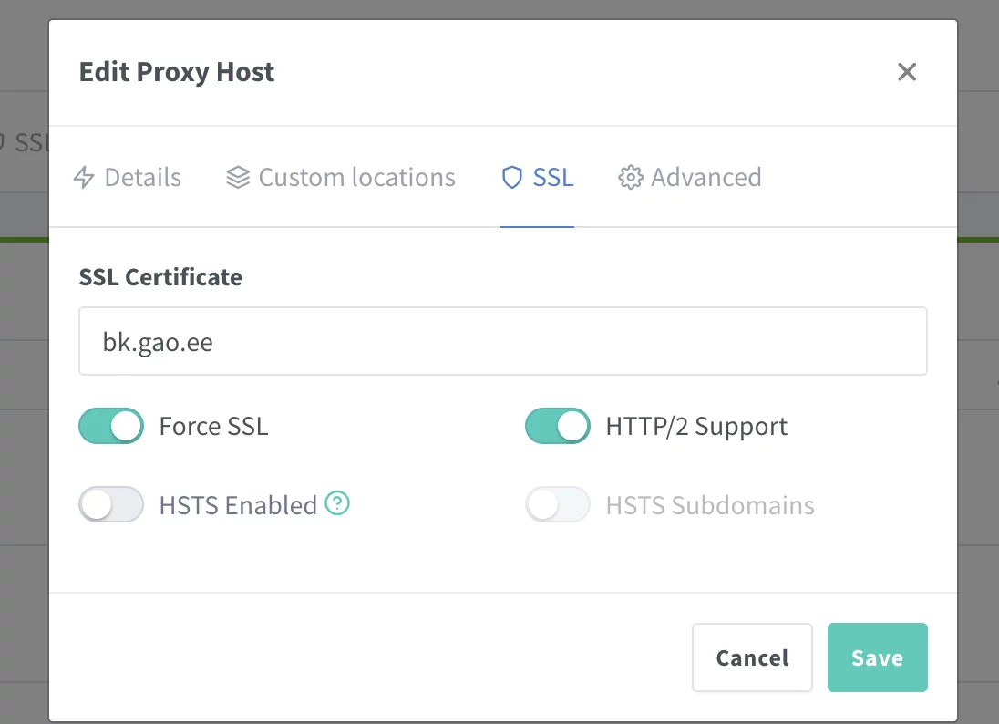Go to the Advanced tab
The height and width of the screenshot is (724, 999).
(x=705, y=177)
